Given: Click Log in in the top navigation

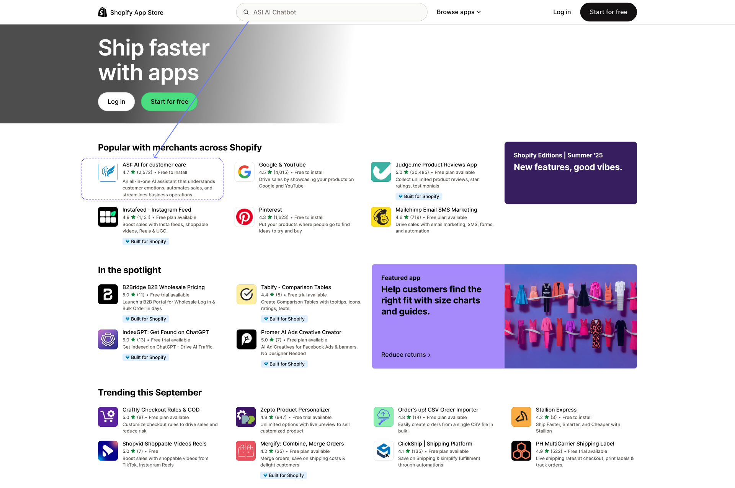Looking at the screenshot, I should [x=562, y=12].
